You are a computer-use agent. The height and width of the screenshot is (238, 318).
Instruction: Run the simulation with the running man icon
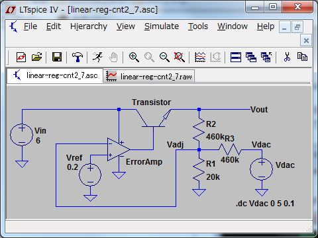[97, 57]
